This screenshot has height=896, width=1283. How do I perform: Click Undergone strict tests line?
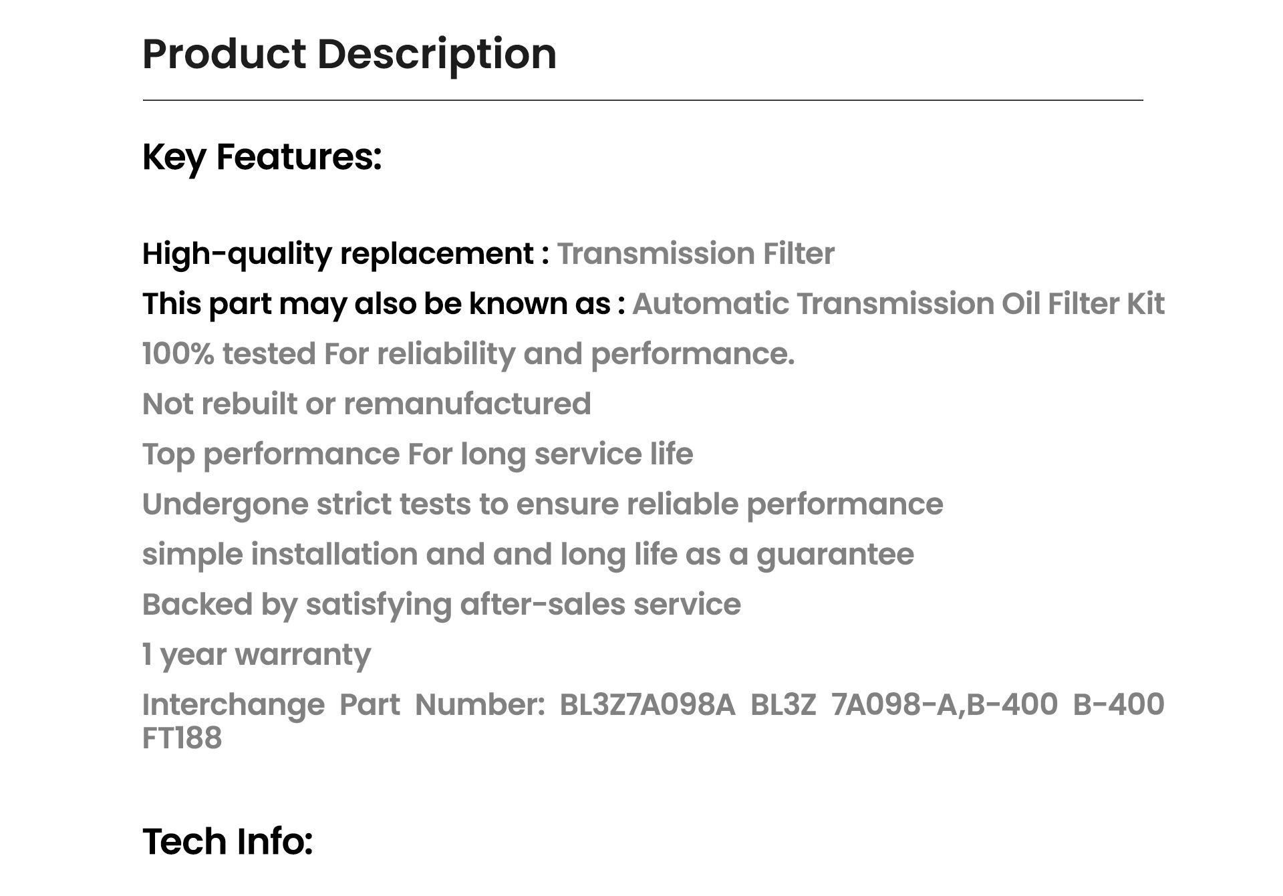(543, 504)
